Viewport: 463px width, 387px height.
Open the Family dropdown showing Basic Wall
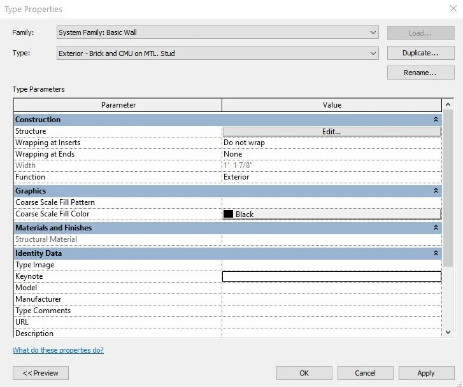pyautogui.click(x=217, y=32)
